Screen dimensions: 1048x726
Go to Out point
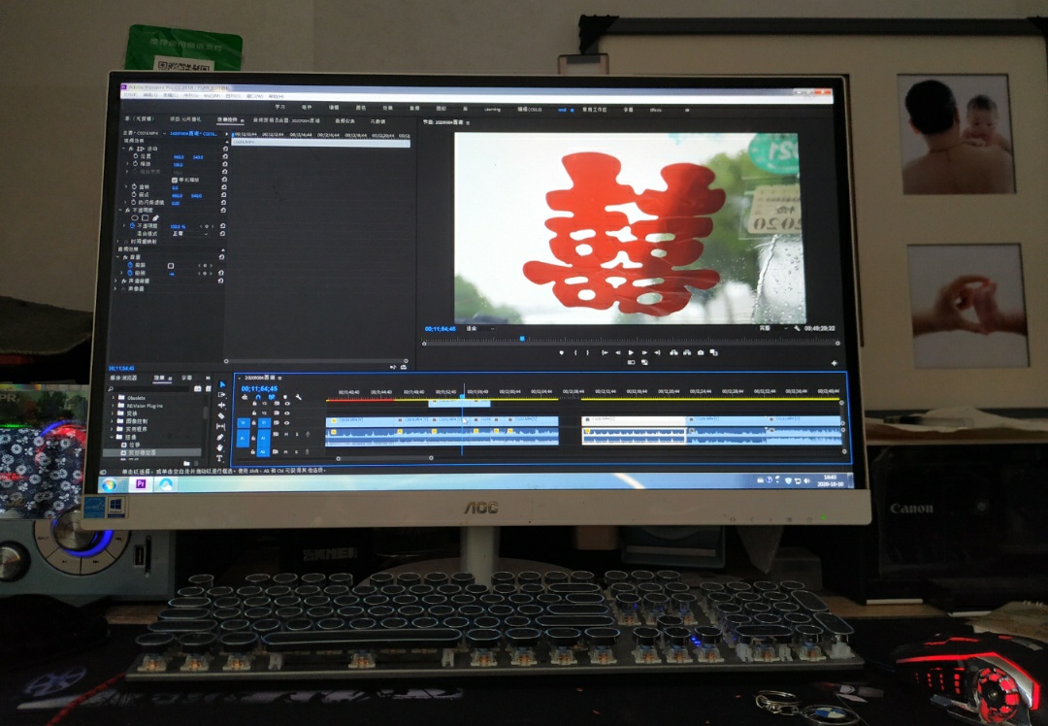pyautogui.click(x=658, y=352)
